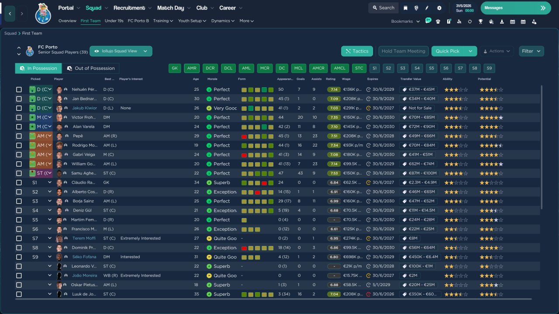Click the bookmark icon beside Search

[x=405, y=8]
